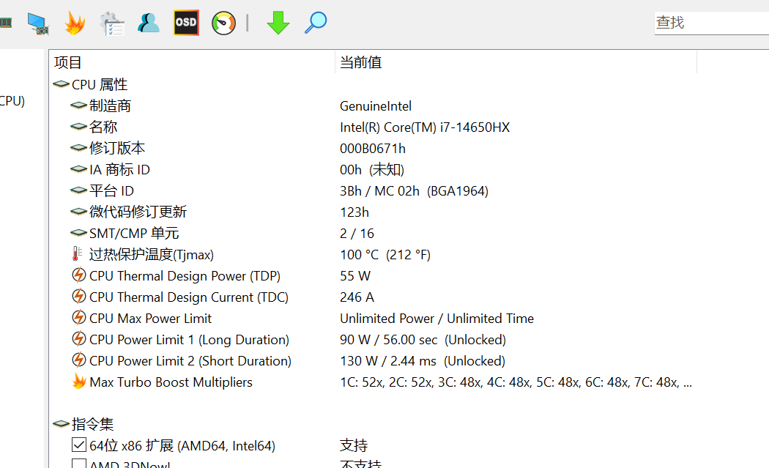
Task: Focus the 查找 search field
Action: tap(712, 23)
